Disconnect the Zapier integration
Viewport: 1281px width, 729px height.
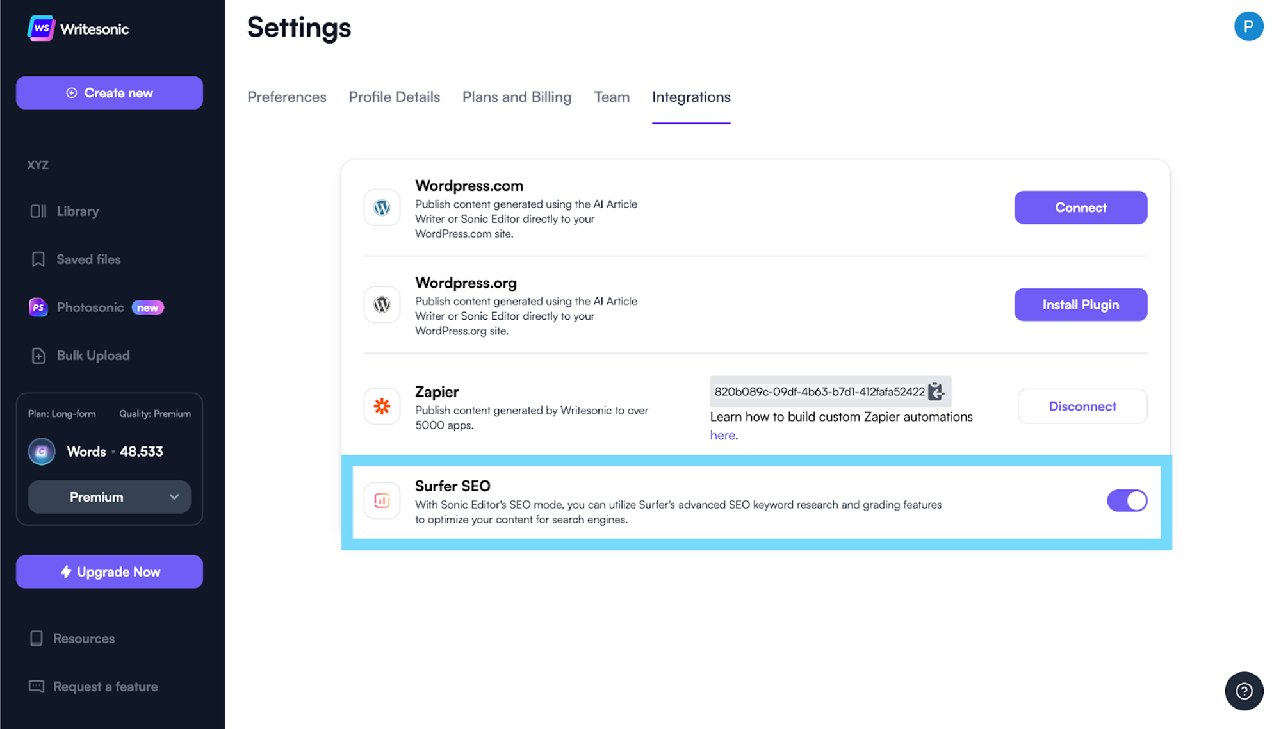[1082, 406]
